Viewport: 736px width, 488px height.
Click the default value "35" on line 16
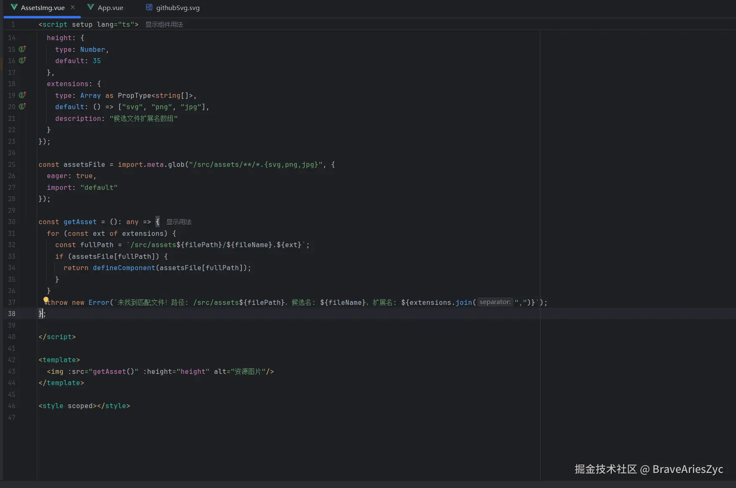(97, 61)
